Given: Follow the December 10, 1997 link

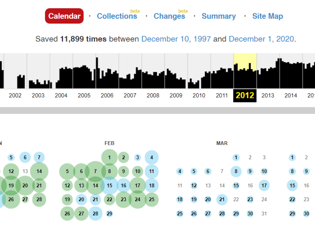Looking at the screenshot, I should 176,39.
